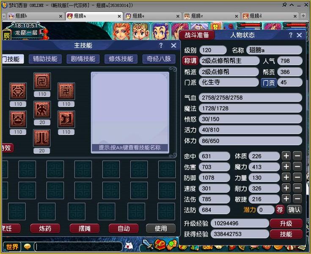The height and width of the screenshot is (254, 311).
Task: Click the 名称 field showing 翅膀a
Action: point(274,50)
